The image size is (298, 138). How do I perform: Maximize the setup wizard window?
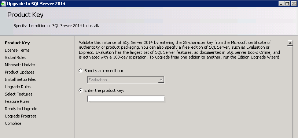click(287, 4)
